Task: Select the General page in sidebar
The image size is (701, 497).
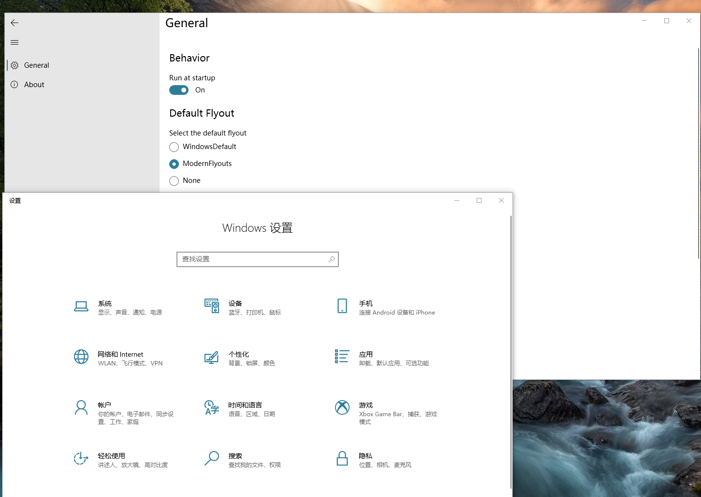Action: tap(36, 65)
